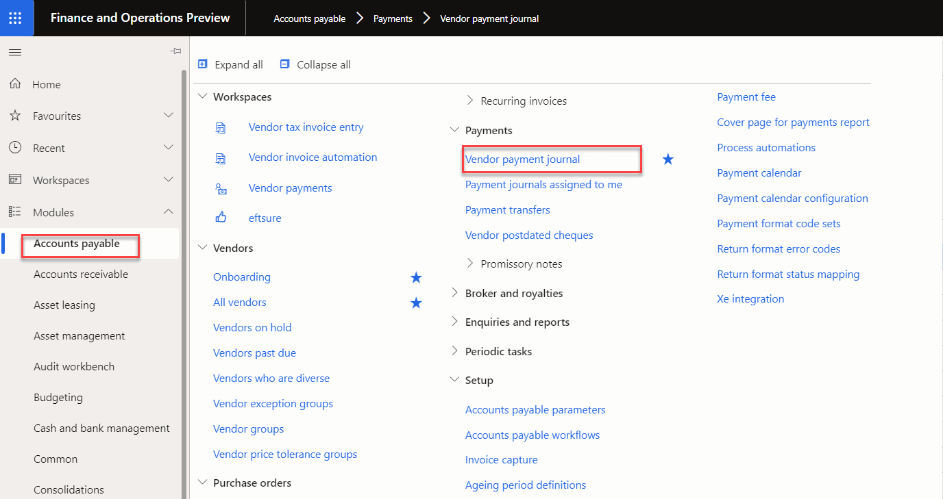This screenshot has height=499, width=943.
Task: Open Vendor postdated cheques
Action: click(x=529, y=235)
